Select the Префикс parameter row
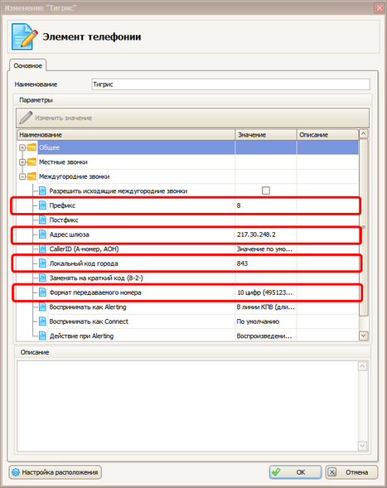 pyautogui.click(x=188, y=205)
